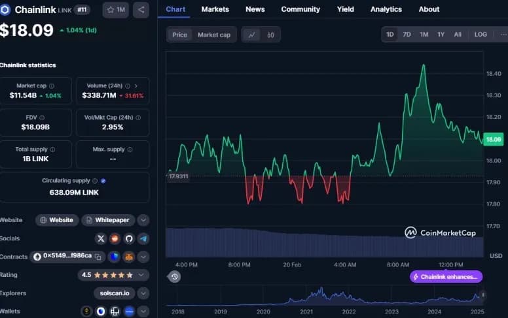508x318 pixels.
Task: Open the GitHub social icon
Action: [129, 238]
